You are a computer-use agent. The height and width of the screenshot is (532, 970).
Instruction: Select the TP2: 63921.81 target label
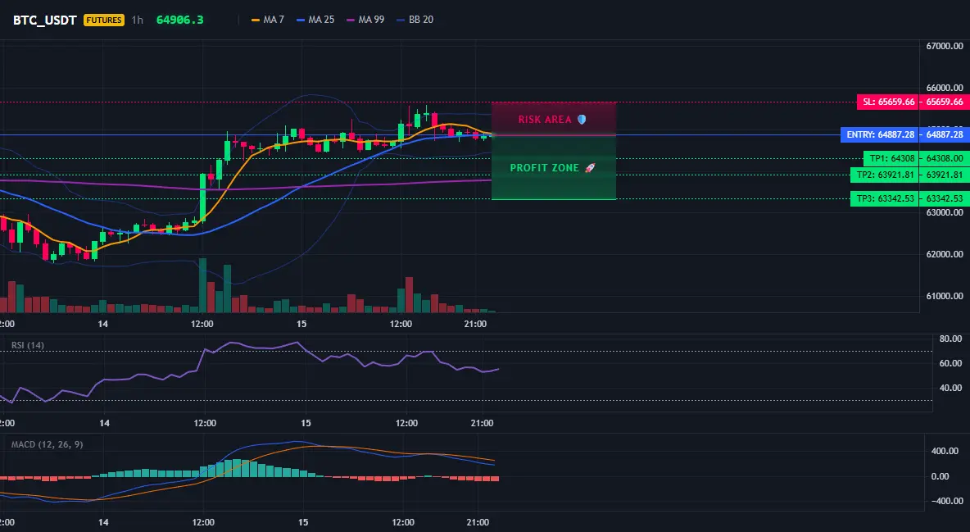(885, 175)
